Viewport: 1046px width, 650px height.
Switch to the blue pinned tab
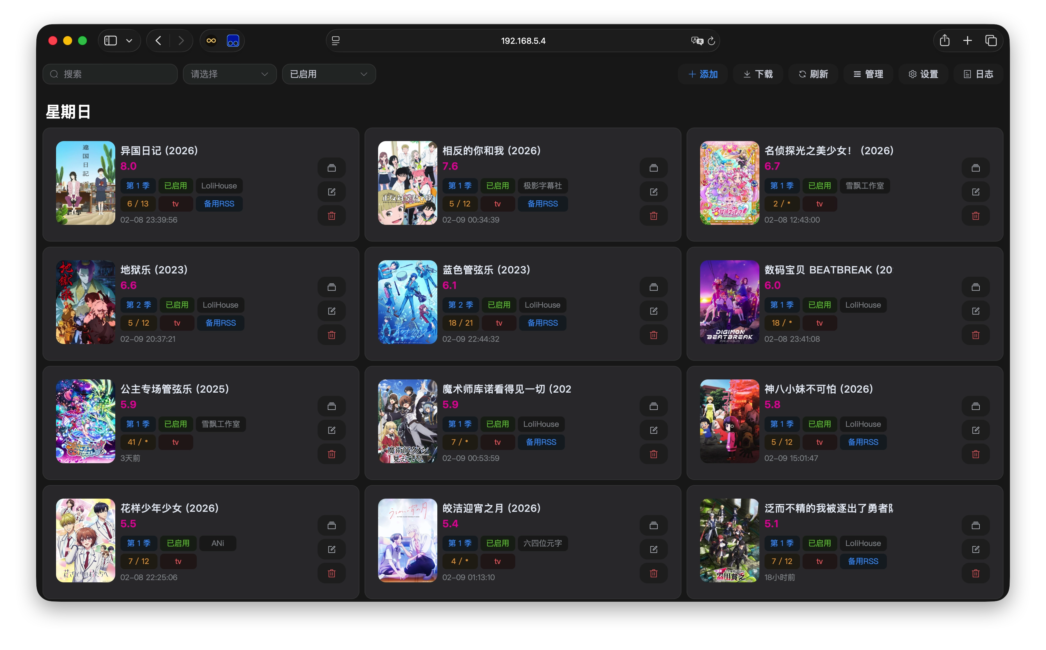point(233,40)
